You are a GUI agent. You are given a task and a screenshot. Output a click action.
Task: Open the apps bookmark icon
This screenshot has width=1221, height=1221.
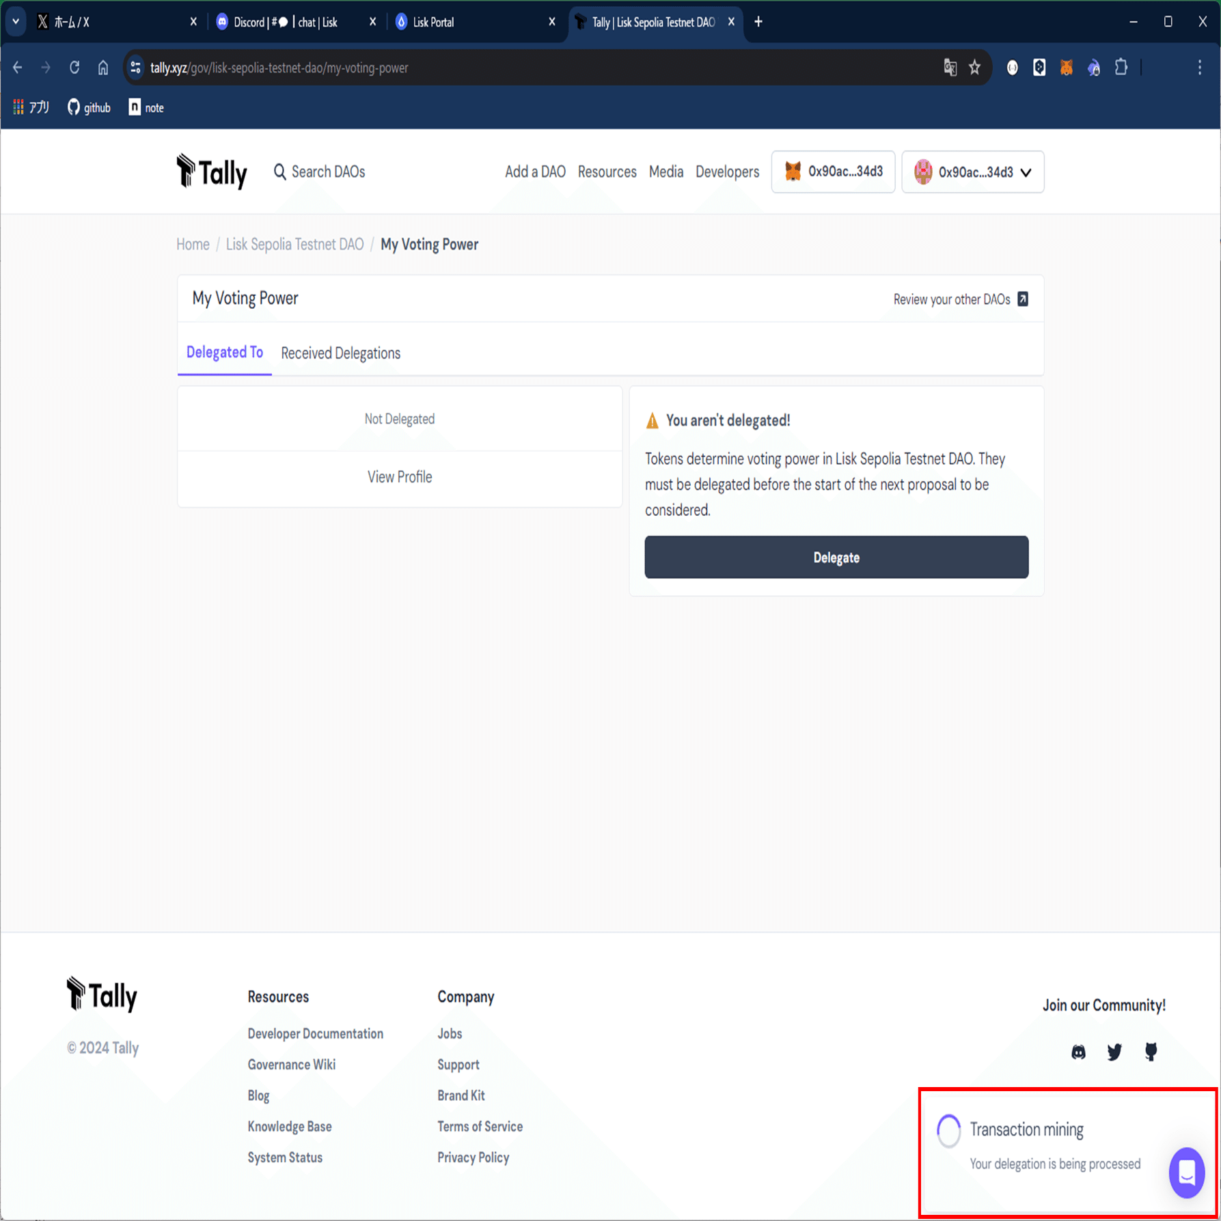tap(31, 107)
